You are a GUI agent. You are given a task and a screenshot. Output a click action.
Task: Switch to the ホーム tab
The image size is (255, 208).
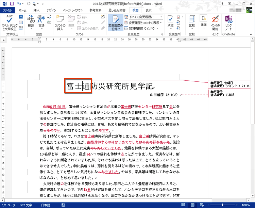pyautogui.click(x=22, y=10)
